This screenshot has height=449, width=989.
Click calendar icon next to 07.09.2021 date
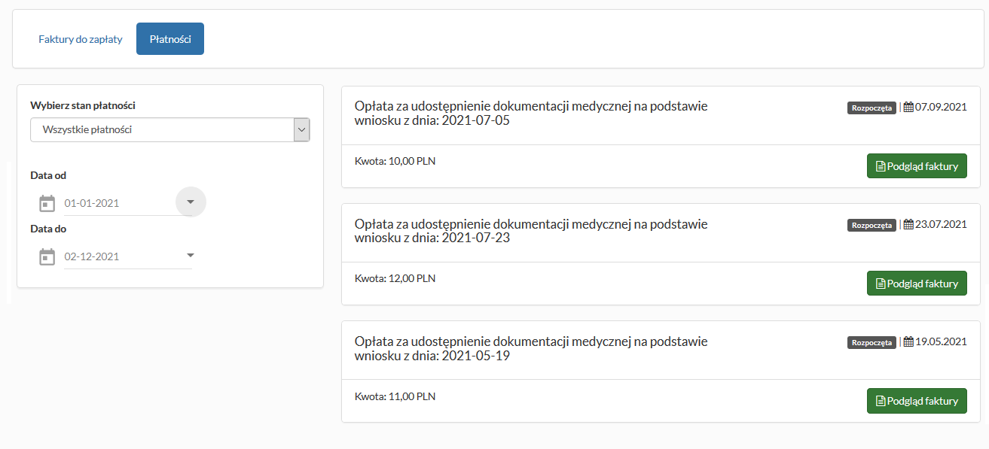[x=908, y=107]
